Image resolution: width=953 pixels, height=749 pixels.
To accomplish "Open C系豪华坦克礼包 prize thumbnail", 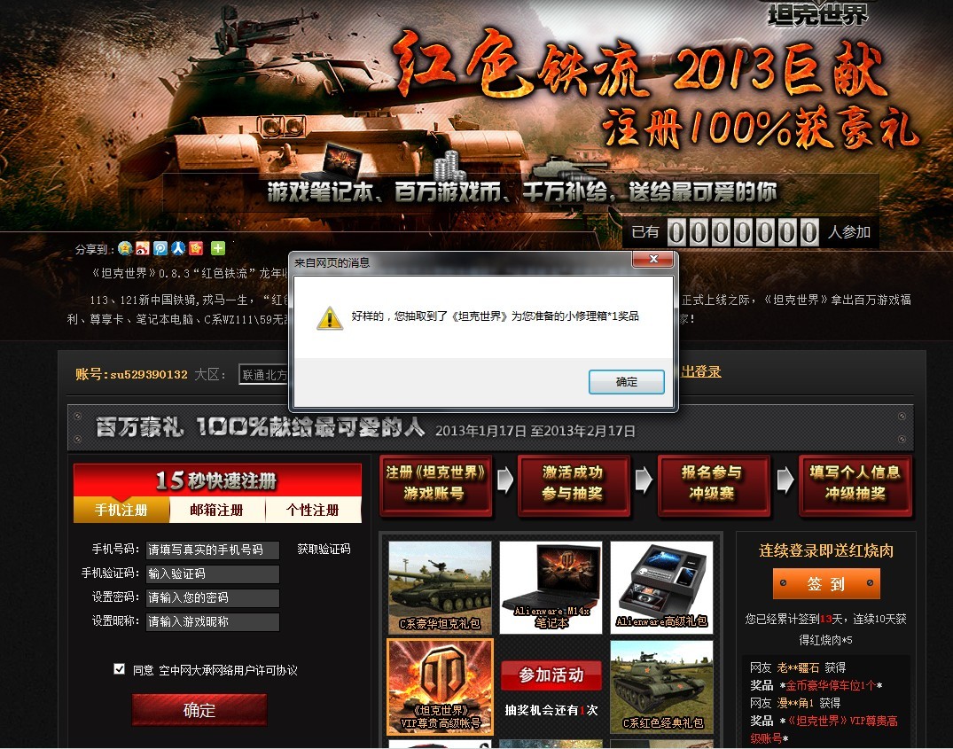I will click(x=440, y=588).
